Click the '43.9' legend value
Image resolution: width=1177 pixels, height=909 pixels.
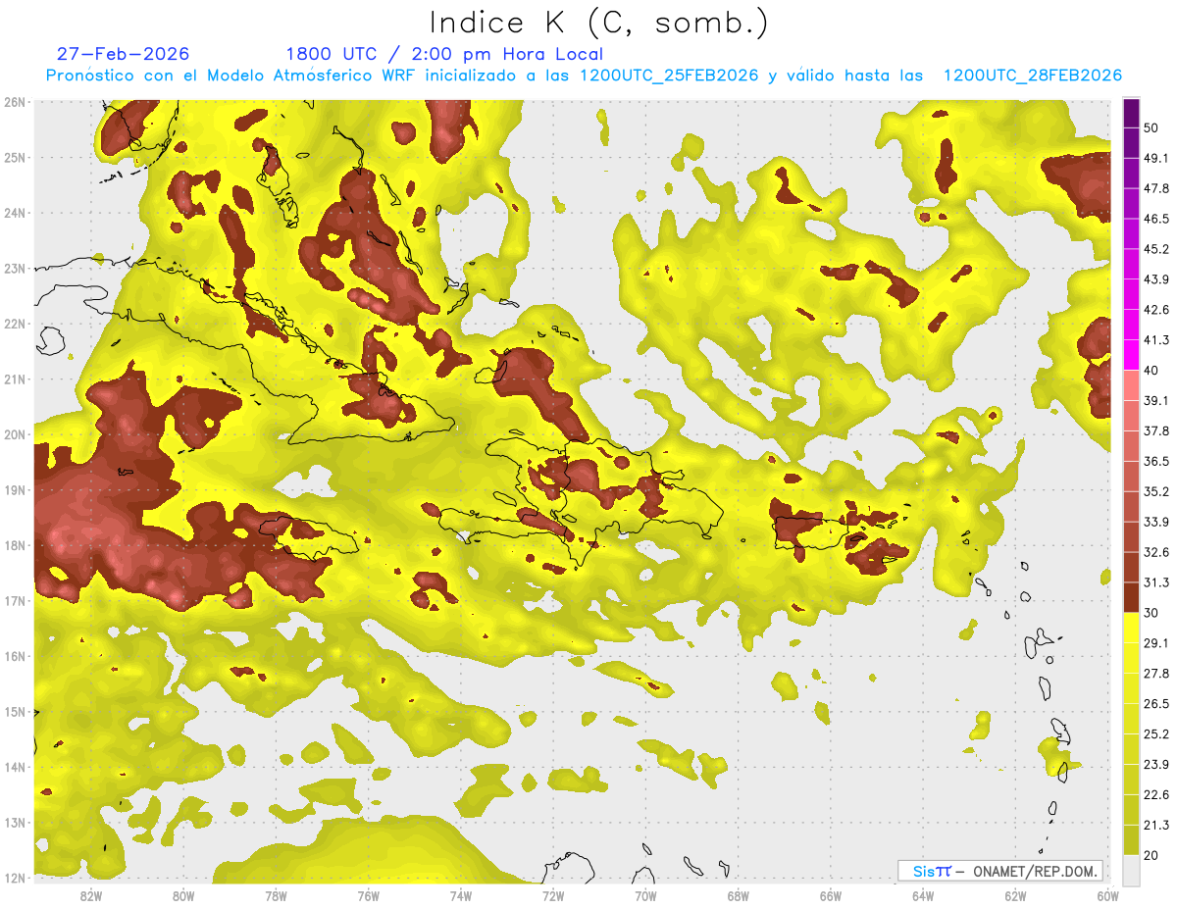(1156, 279)
